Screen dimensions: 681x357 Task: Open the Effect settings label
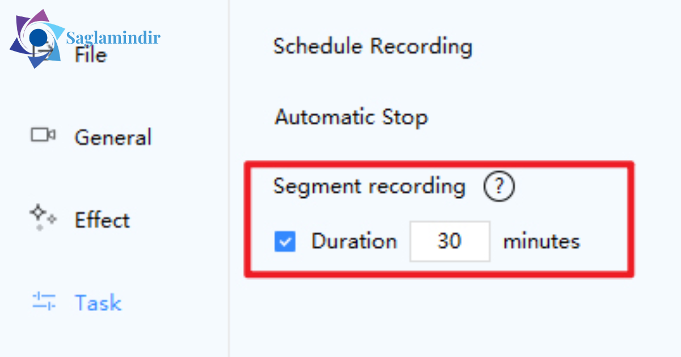(102, 220)
